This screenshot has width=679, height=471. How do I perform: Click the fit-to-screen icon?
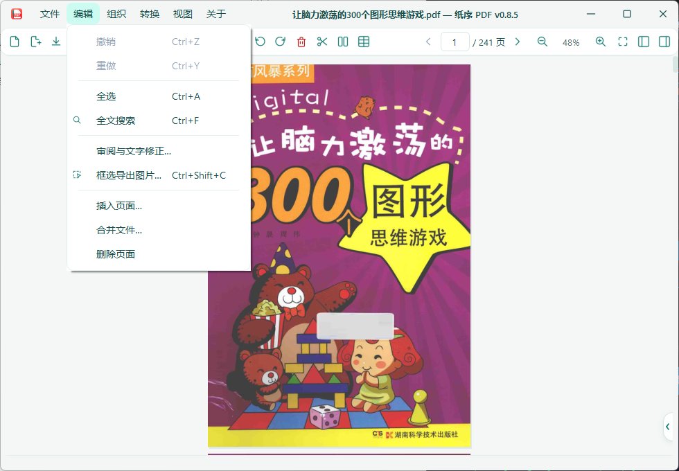pos(623,42)
